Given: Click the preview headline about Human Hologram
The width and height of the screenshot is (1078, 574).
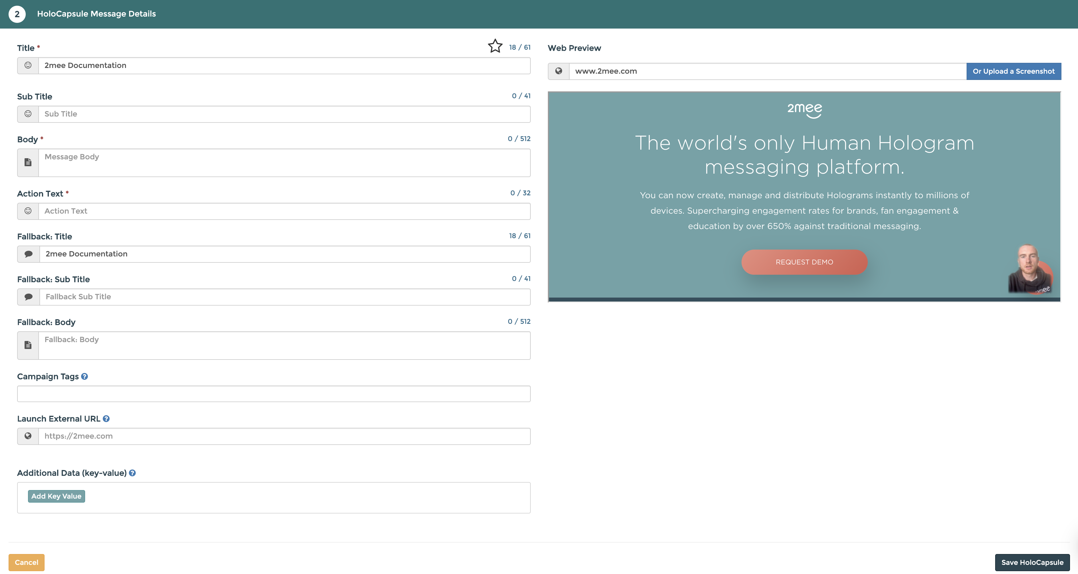Looking at the screenshot, I should tap(804, 155).
